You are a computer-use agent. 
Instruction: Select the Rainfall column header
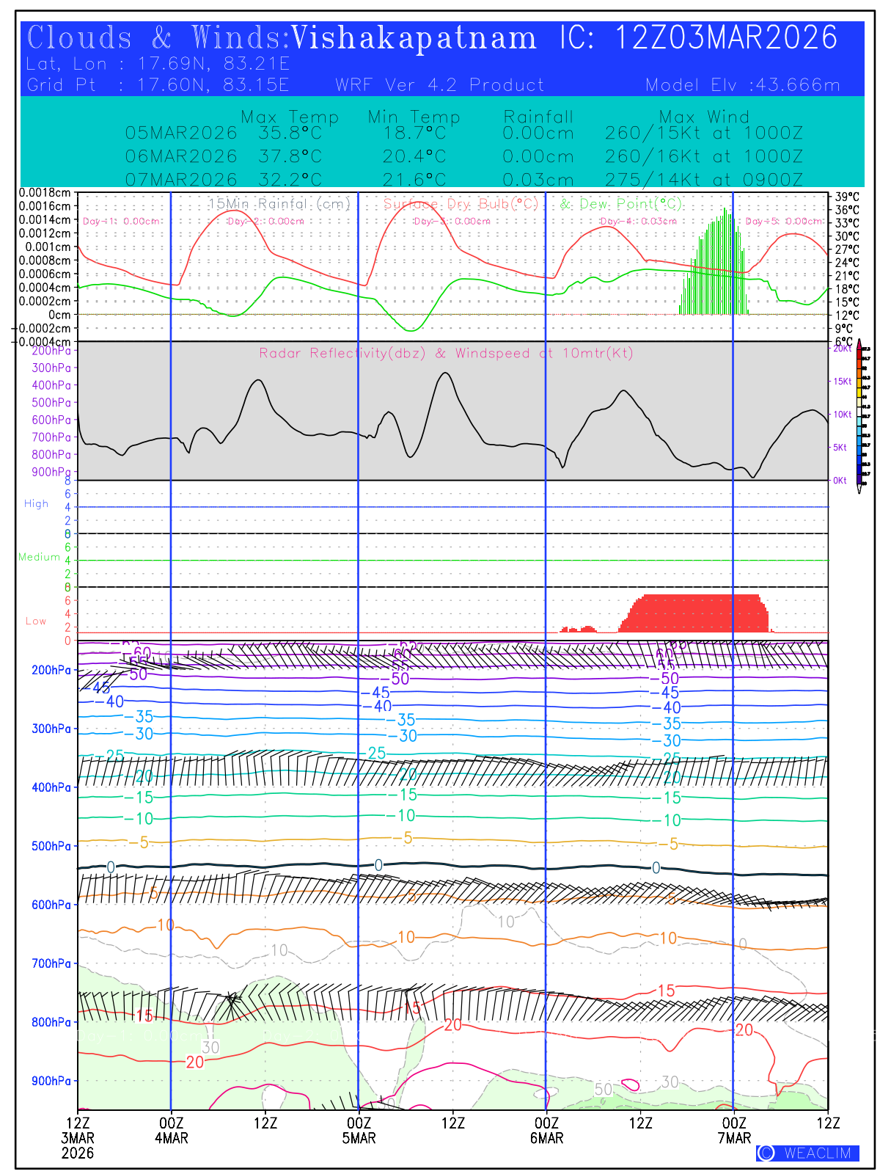pos(538,117)
